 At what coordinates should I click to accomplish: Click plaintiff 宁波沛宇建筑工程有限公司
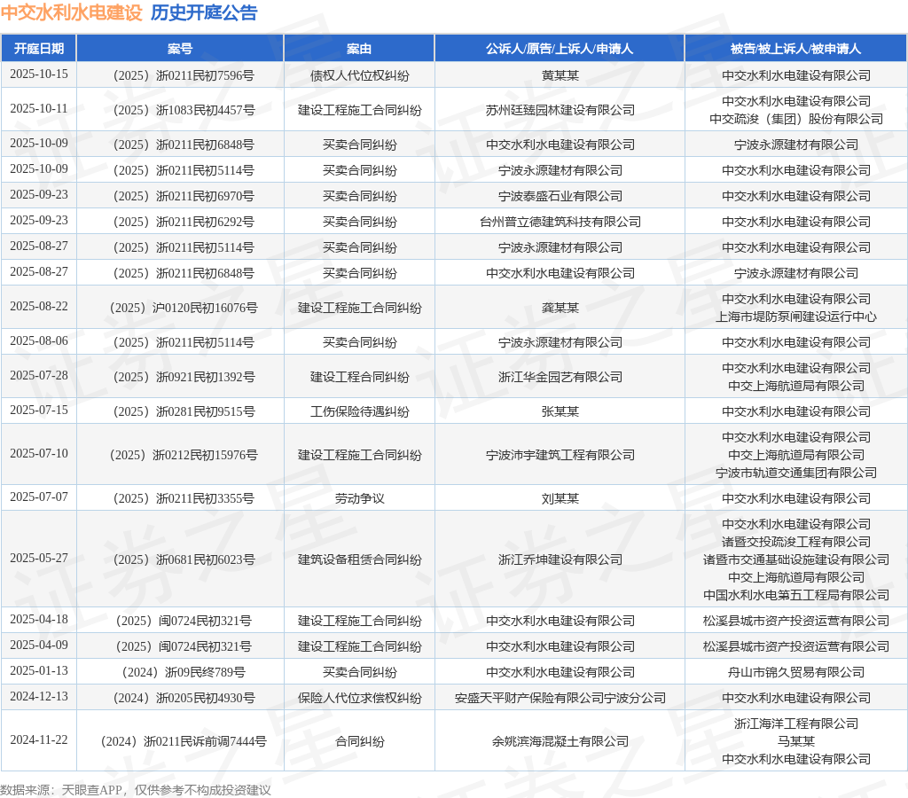point(560,455)
